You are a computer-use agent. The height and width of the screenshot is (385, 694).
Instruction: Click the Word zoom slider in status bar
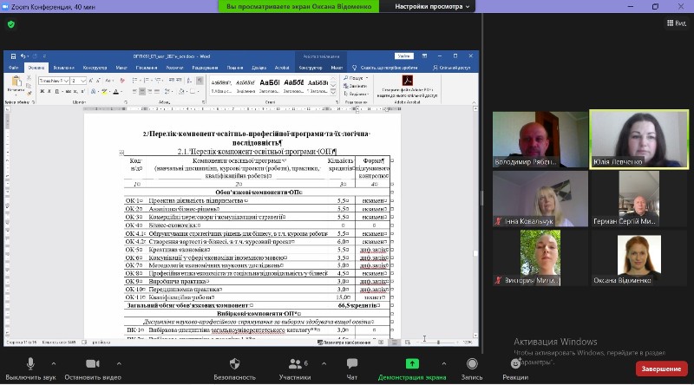point(438,342)
